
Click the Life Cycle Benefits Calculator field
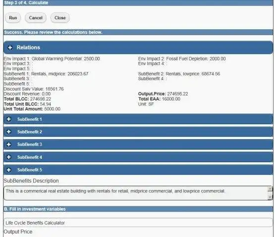click(138, 223)
